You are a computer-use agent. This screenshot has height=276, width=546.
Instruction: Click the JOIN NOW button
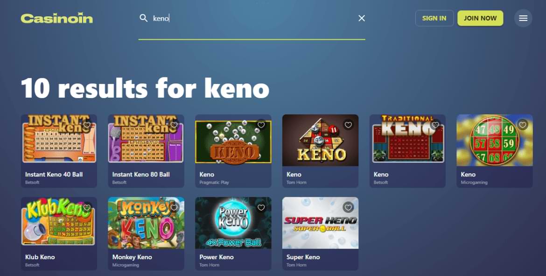(480, 18)
